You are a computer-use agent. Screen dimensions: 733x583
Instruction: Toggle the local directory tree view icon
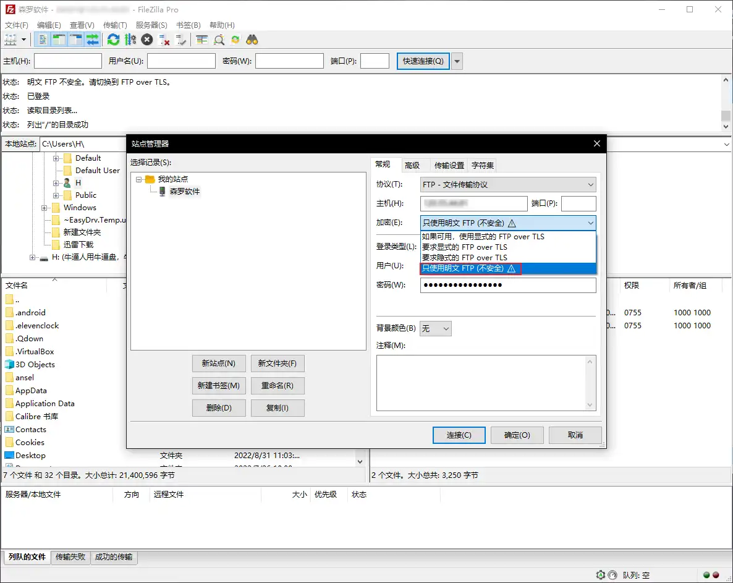[59, 40]
